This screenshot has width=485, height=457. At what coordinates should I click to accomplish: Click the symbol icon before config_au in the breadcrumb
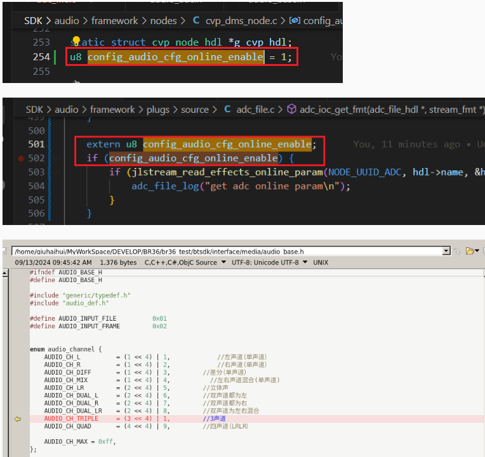(295, 20)
